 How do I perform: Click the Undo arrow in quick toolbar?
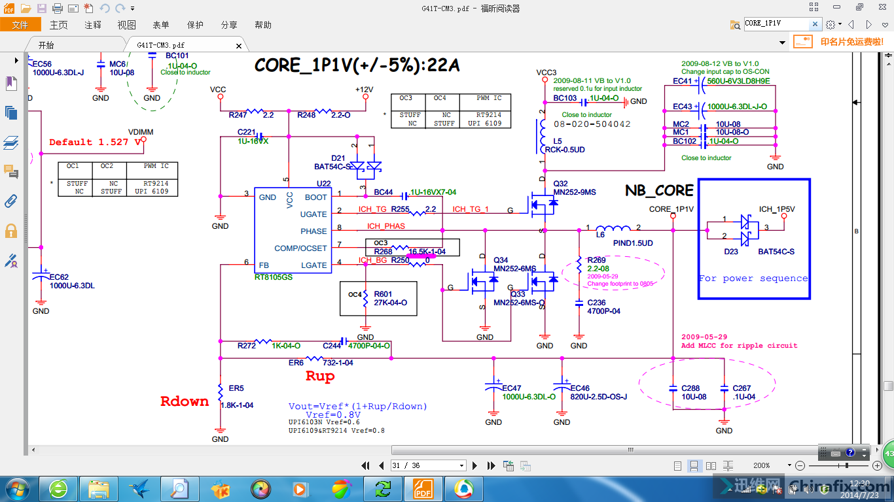click(x=105, y=8)
